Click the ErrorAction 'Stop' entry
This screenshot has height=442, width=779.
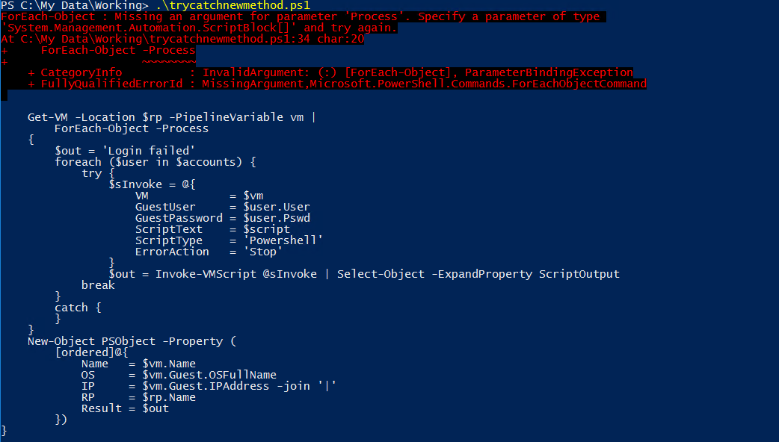pos(209,252)
